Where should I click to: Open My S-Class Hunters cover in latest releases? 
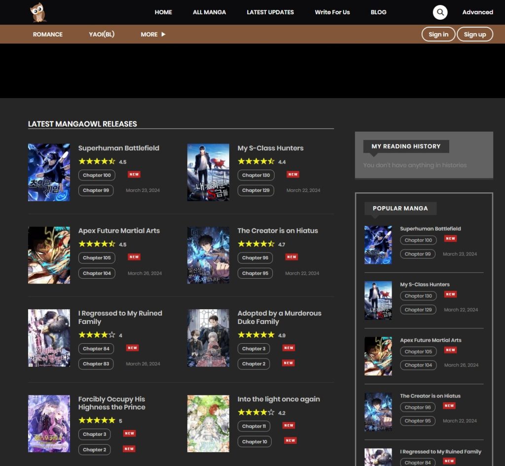(x=209, y=172)
